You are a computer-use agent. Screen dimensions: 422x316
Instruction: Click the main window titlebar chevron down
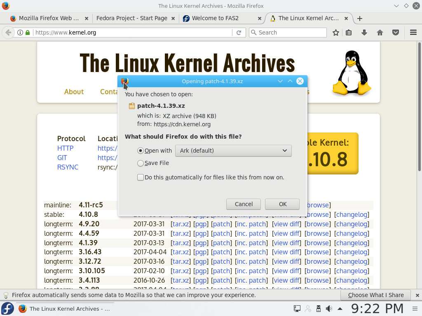tap(396, 6)
